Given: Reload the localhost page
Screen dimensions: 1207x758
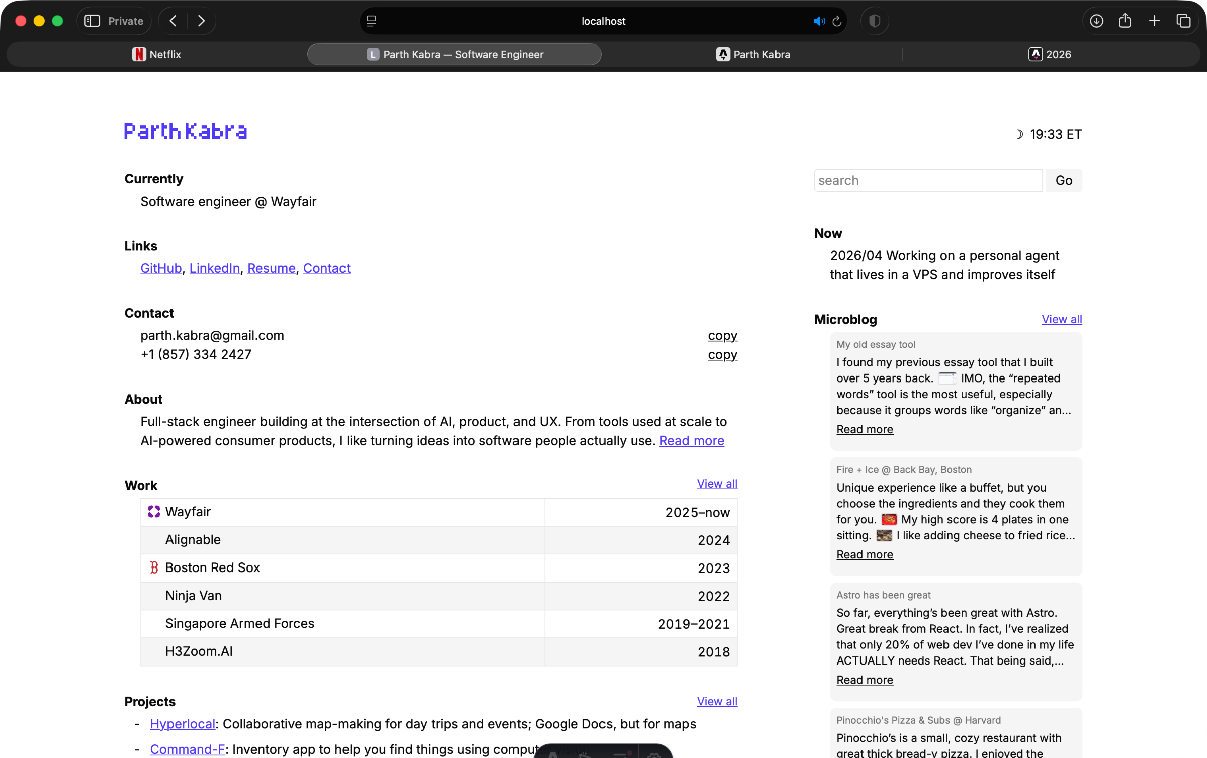Looking at the screenshot, I should (837, 21).
